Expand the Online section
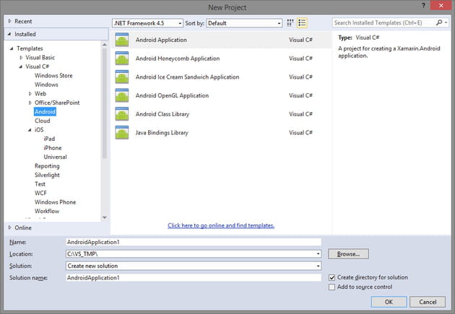Screen dimensions: 455x314 click(9, 227)
